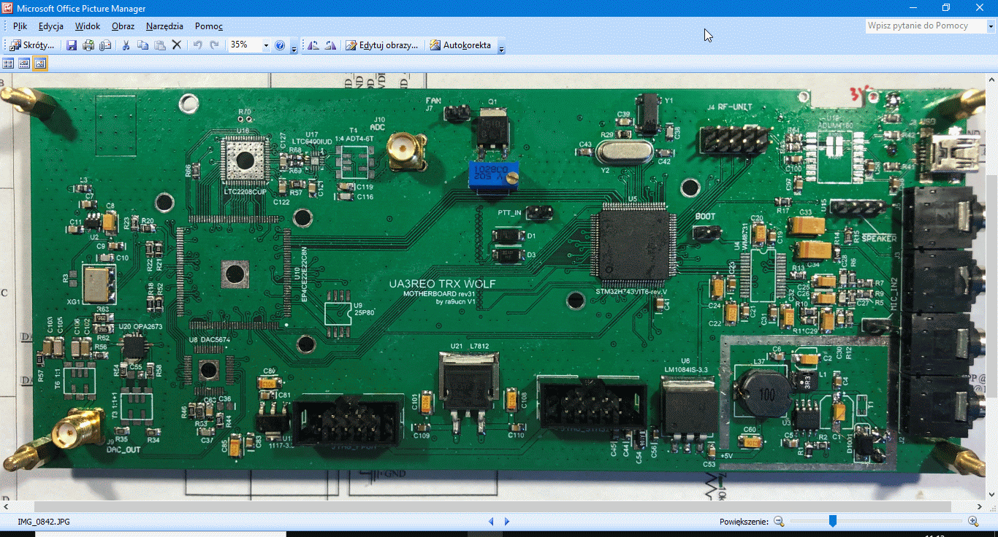Click the Delete (X) toolbar icon

[176, 45]
